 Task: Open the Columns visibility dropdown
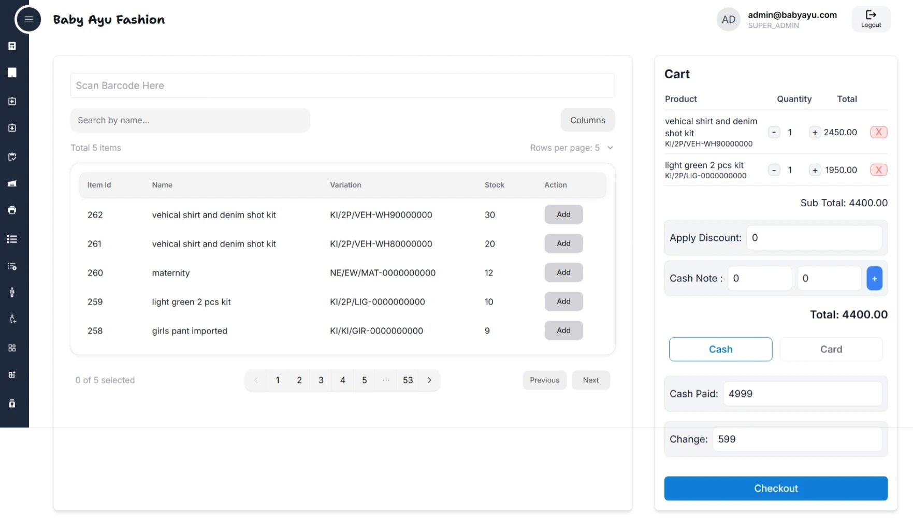(587, 120)
